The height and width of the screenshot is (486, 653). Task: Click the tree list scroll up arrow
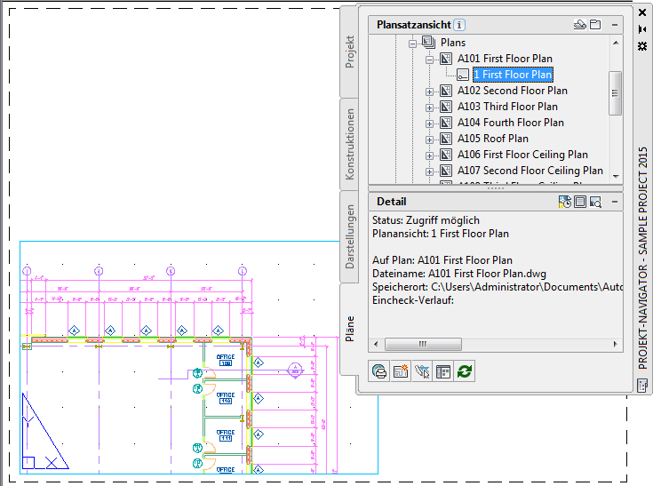616,43
